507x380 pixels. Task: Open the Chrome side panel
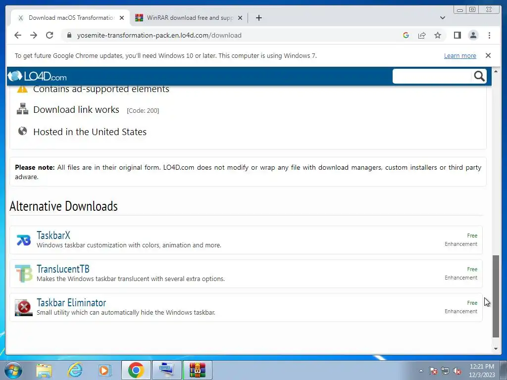pyautogui.click(x=457, y=35)
